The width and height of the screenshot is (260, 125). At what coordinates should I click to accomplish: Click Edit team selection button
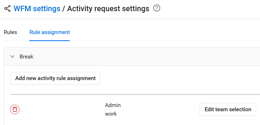pos(228,109)
